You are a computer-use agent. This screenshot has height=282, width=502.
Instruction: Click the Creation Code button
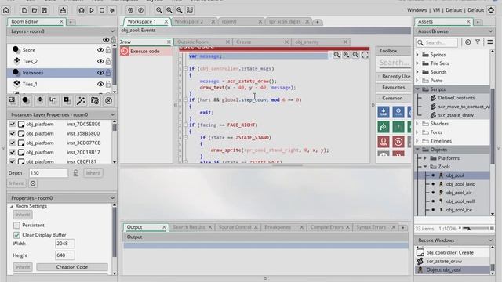coord(72,267)
